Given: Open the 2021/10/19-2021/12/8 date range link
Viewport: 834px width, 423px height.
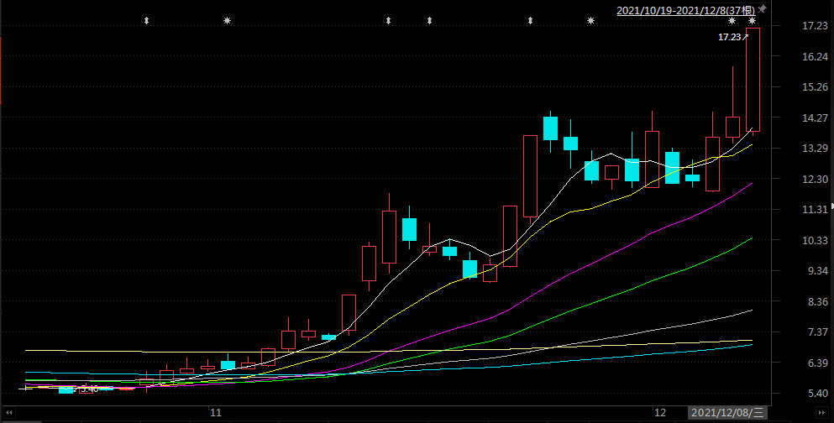Looking at the screenshot, I should tap(685, 11).
